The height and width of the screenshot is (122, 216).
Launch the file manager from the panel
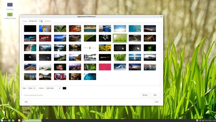(x=13, y=121)
